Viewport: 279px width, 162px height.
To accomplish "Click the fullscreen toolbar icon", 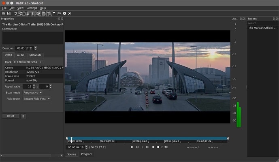I will (70, 13).
